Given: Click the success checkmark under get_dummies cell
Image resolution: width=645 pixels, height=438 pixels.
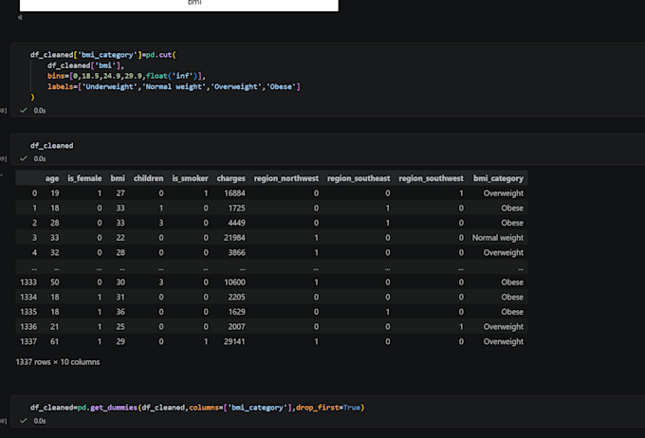Looking at the screenshot, I should coord(24,420).
